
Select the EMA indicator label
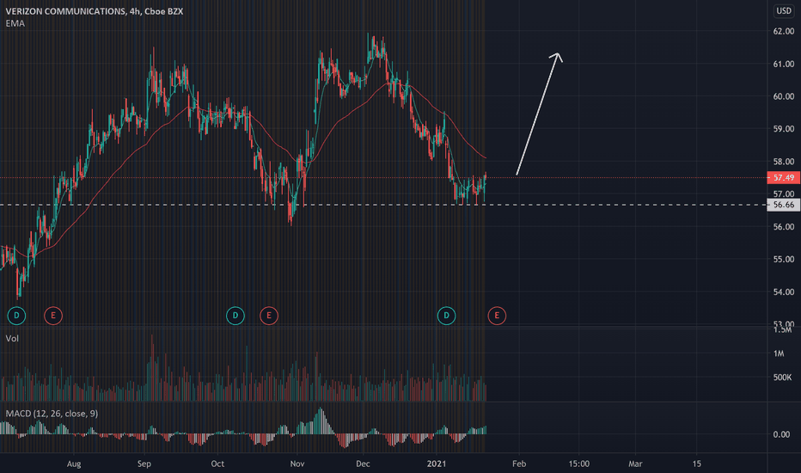click(15, 23)
